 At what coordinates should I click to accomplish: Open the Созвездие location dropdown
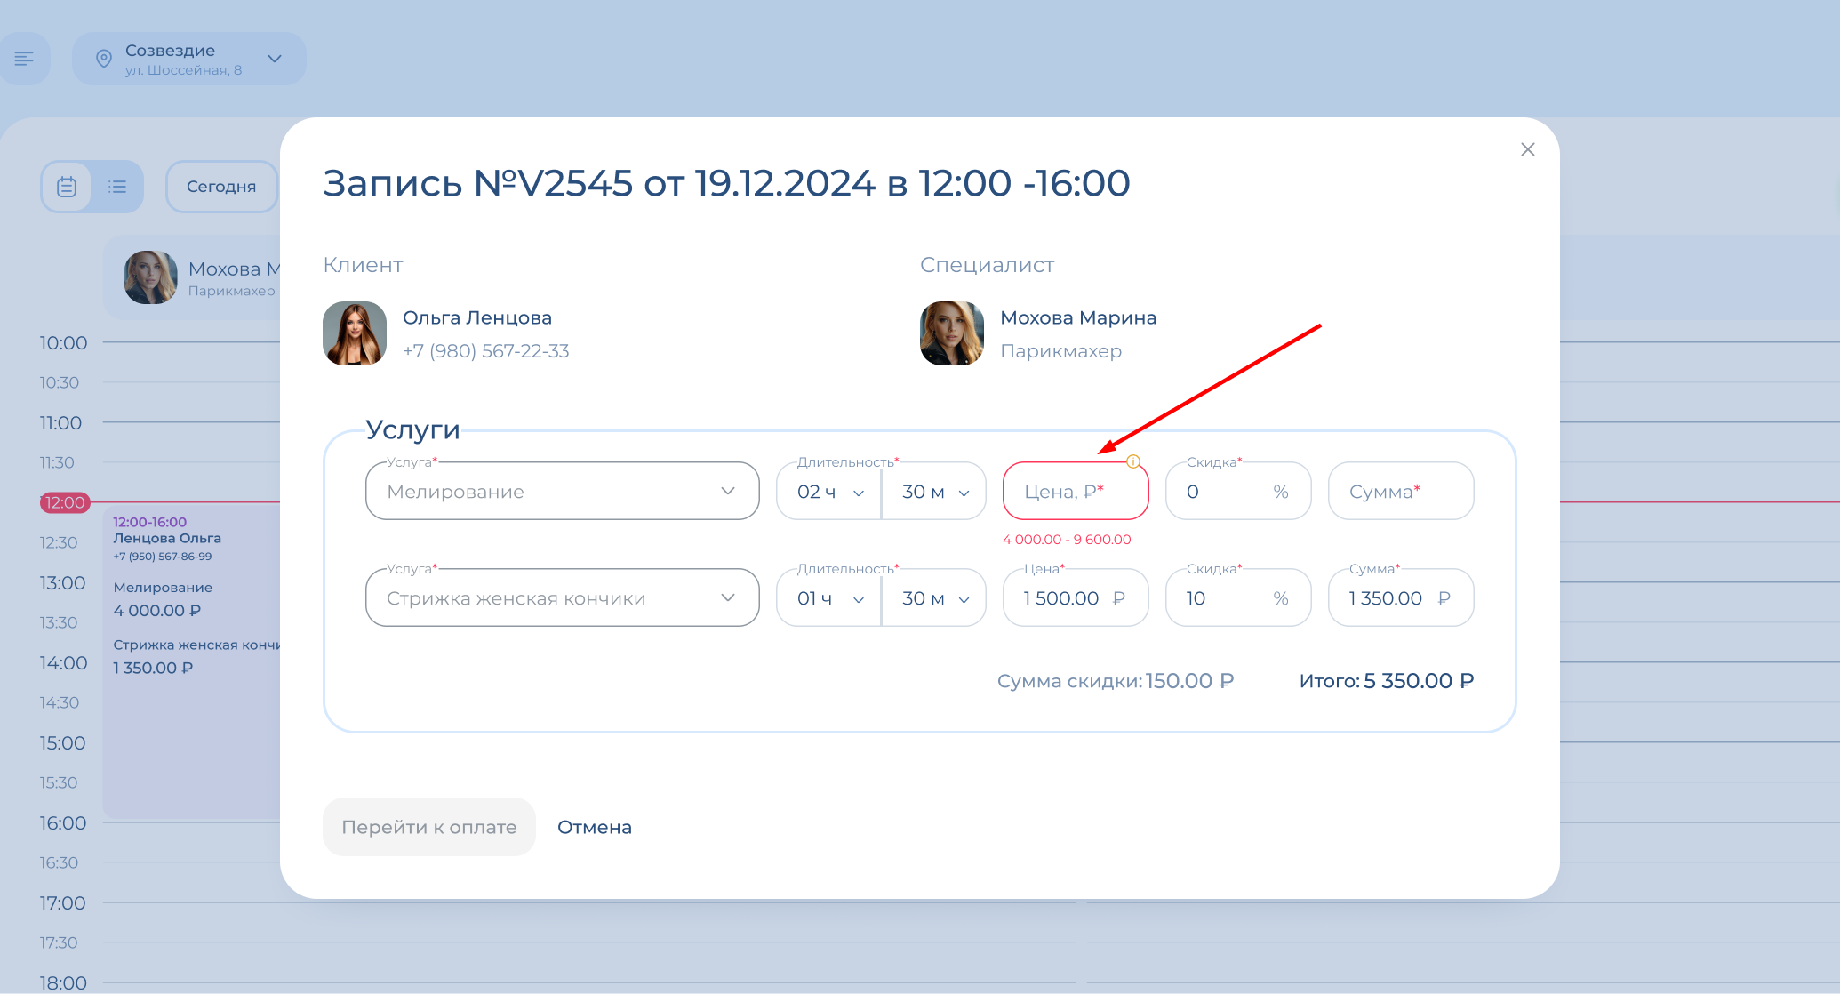[x=275, y=59]
